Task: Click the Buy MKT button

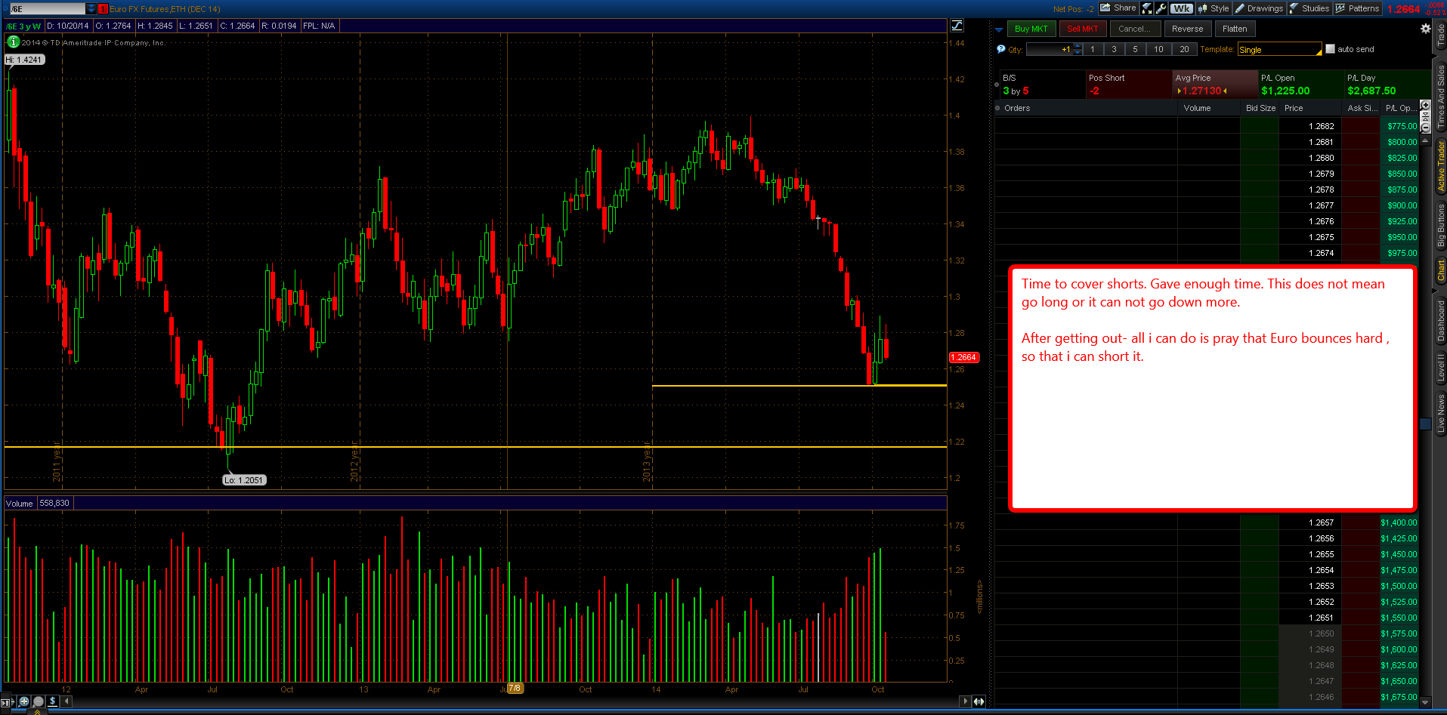Action: click(x=1031, y=29)
